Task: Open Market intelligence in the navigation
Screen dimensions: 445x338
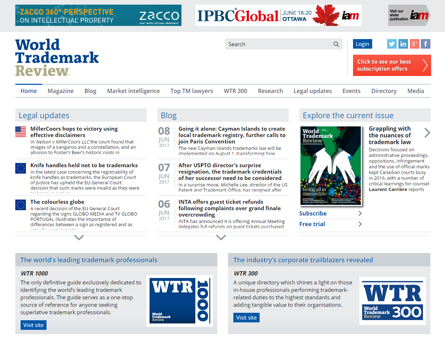Action: 134,91
